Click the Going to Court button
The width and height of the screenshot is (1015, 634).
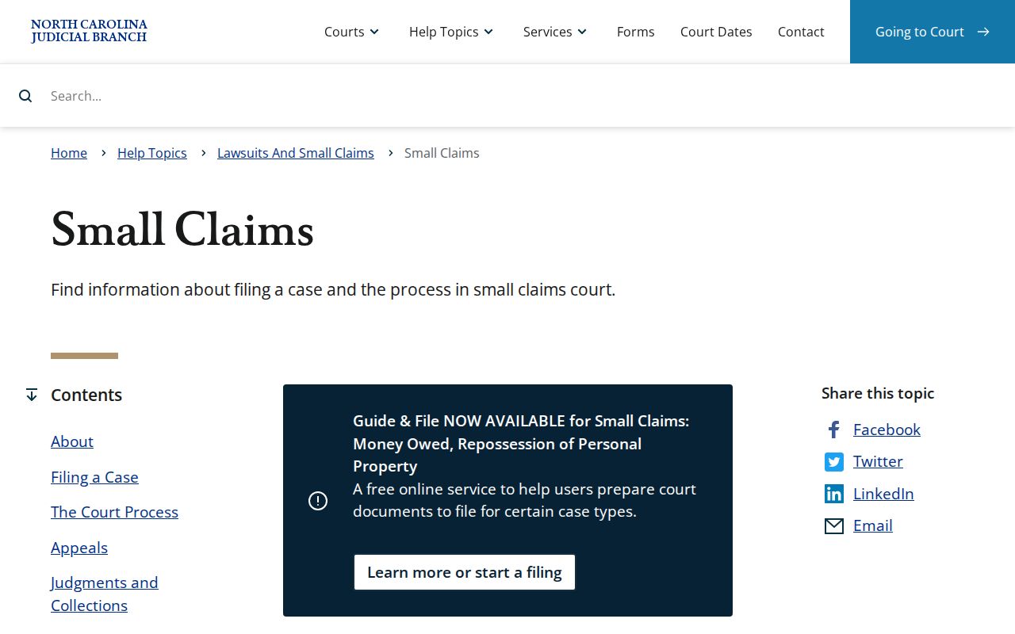click(x=933, y=32)
